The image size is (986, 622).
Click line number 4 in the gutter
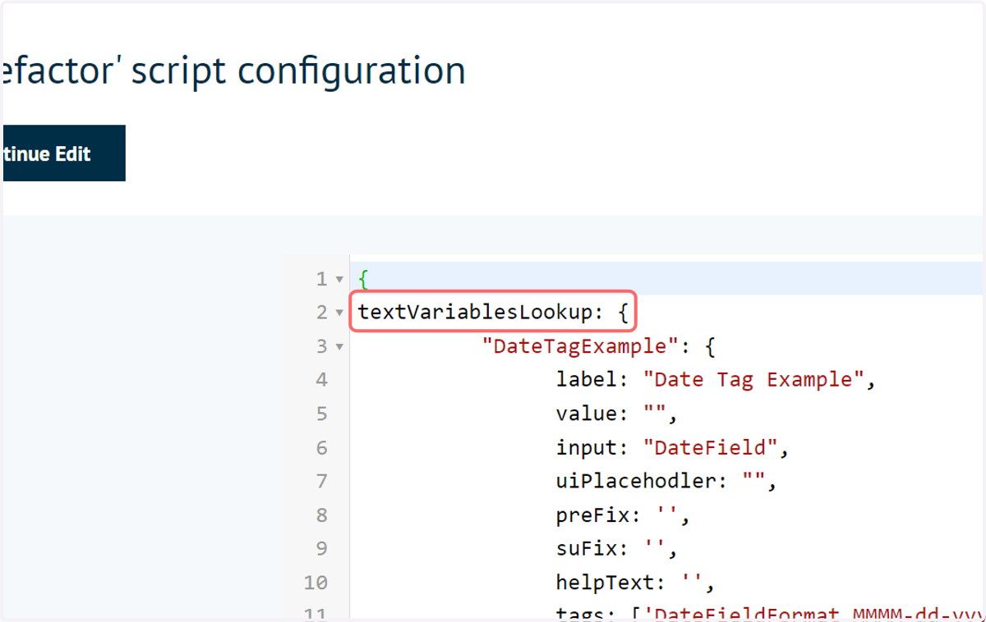click(321, 380)
